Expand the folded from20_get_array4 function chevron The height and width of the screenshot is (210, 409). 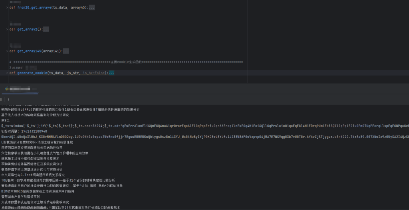(x=6, y=8)
